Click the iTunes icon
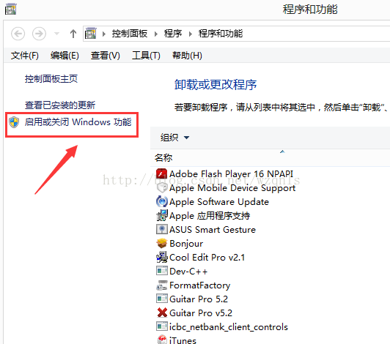 [x=162, y=340]
